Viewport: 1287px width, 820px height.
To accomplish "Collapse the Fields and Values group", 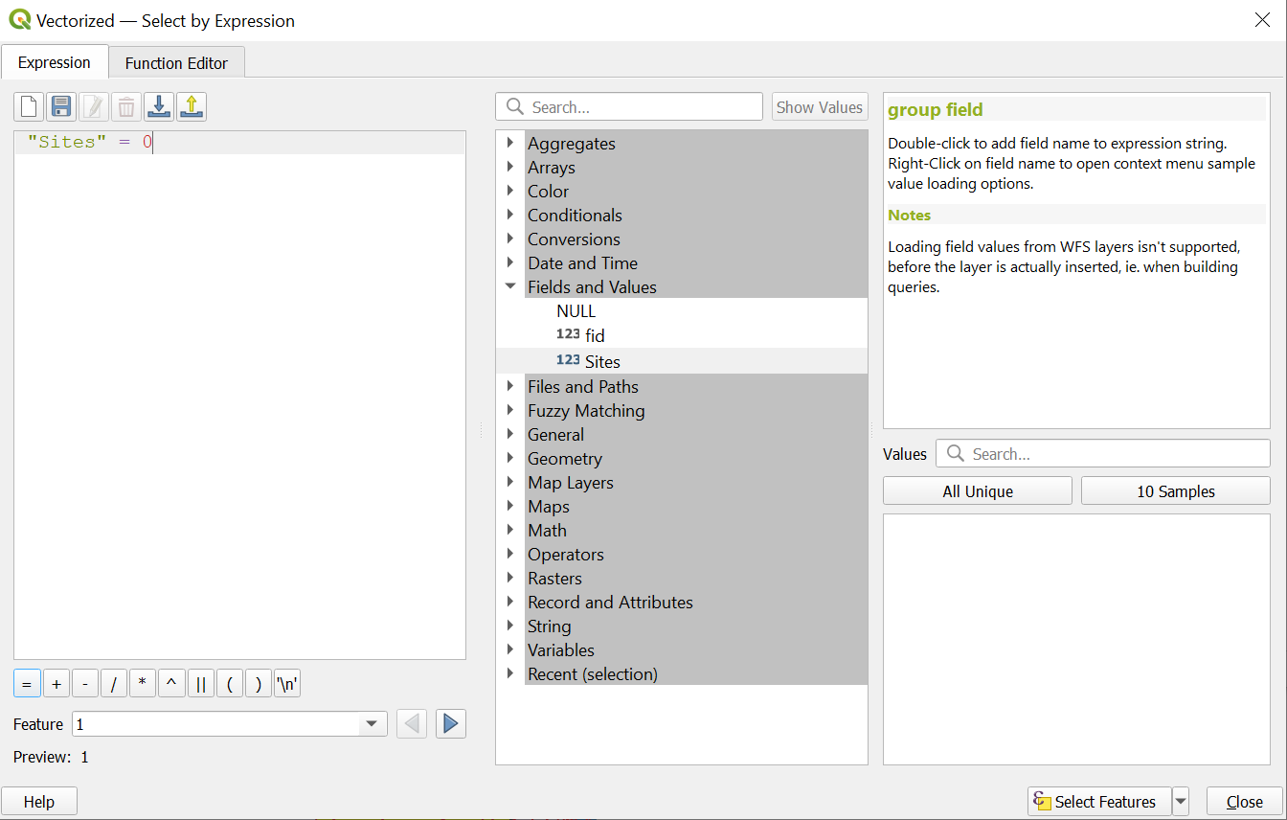I will tap(510, 286).
